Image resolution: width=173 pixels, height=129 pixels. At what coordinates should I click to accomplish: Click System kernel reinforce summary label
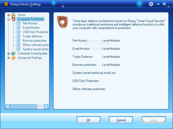(87, 73)
